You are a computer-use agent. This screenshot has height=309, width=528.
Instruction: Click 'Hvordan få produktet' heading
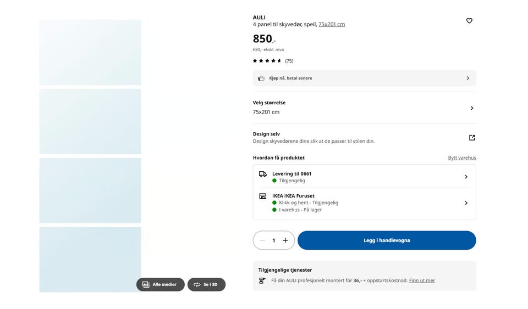[278, 158]
